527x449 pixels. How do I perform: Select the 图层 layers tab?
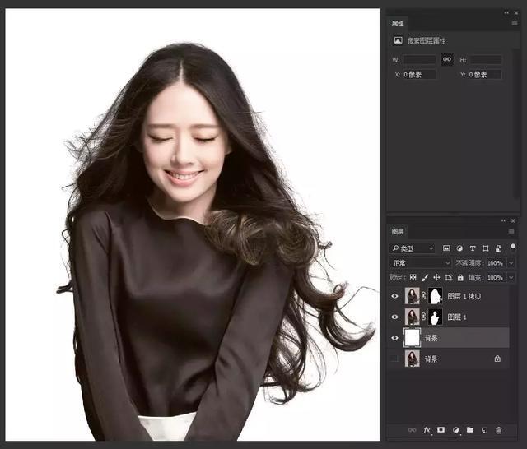click(x=399, y=232)
